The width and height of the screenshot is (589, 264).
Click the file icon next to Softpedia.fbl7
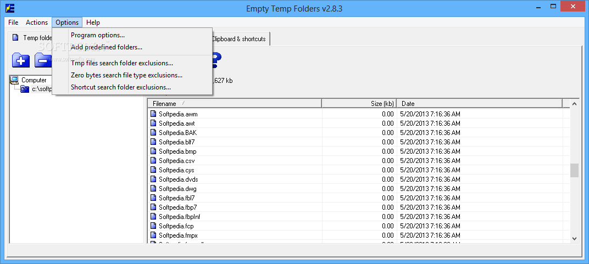(x=153, y=198)
